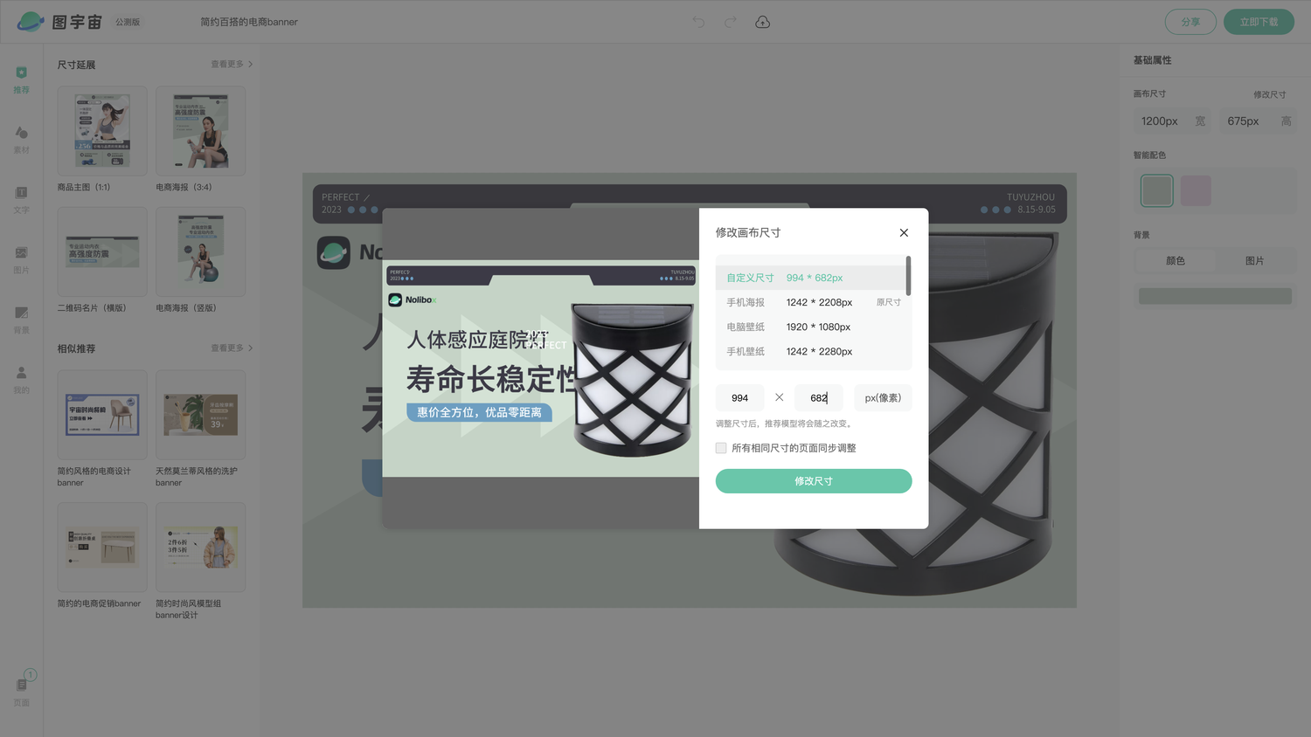Select the pink smart color swatch
Screen dimensions: 1311x737
point(1196,190)
